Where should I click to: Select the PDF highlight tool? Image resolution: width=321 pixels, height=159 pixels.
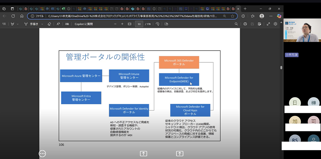tap(13, 24)
